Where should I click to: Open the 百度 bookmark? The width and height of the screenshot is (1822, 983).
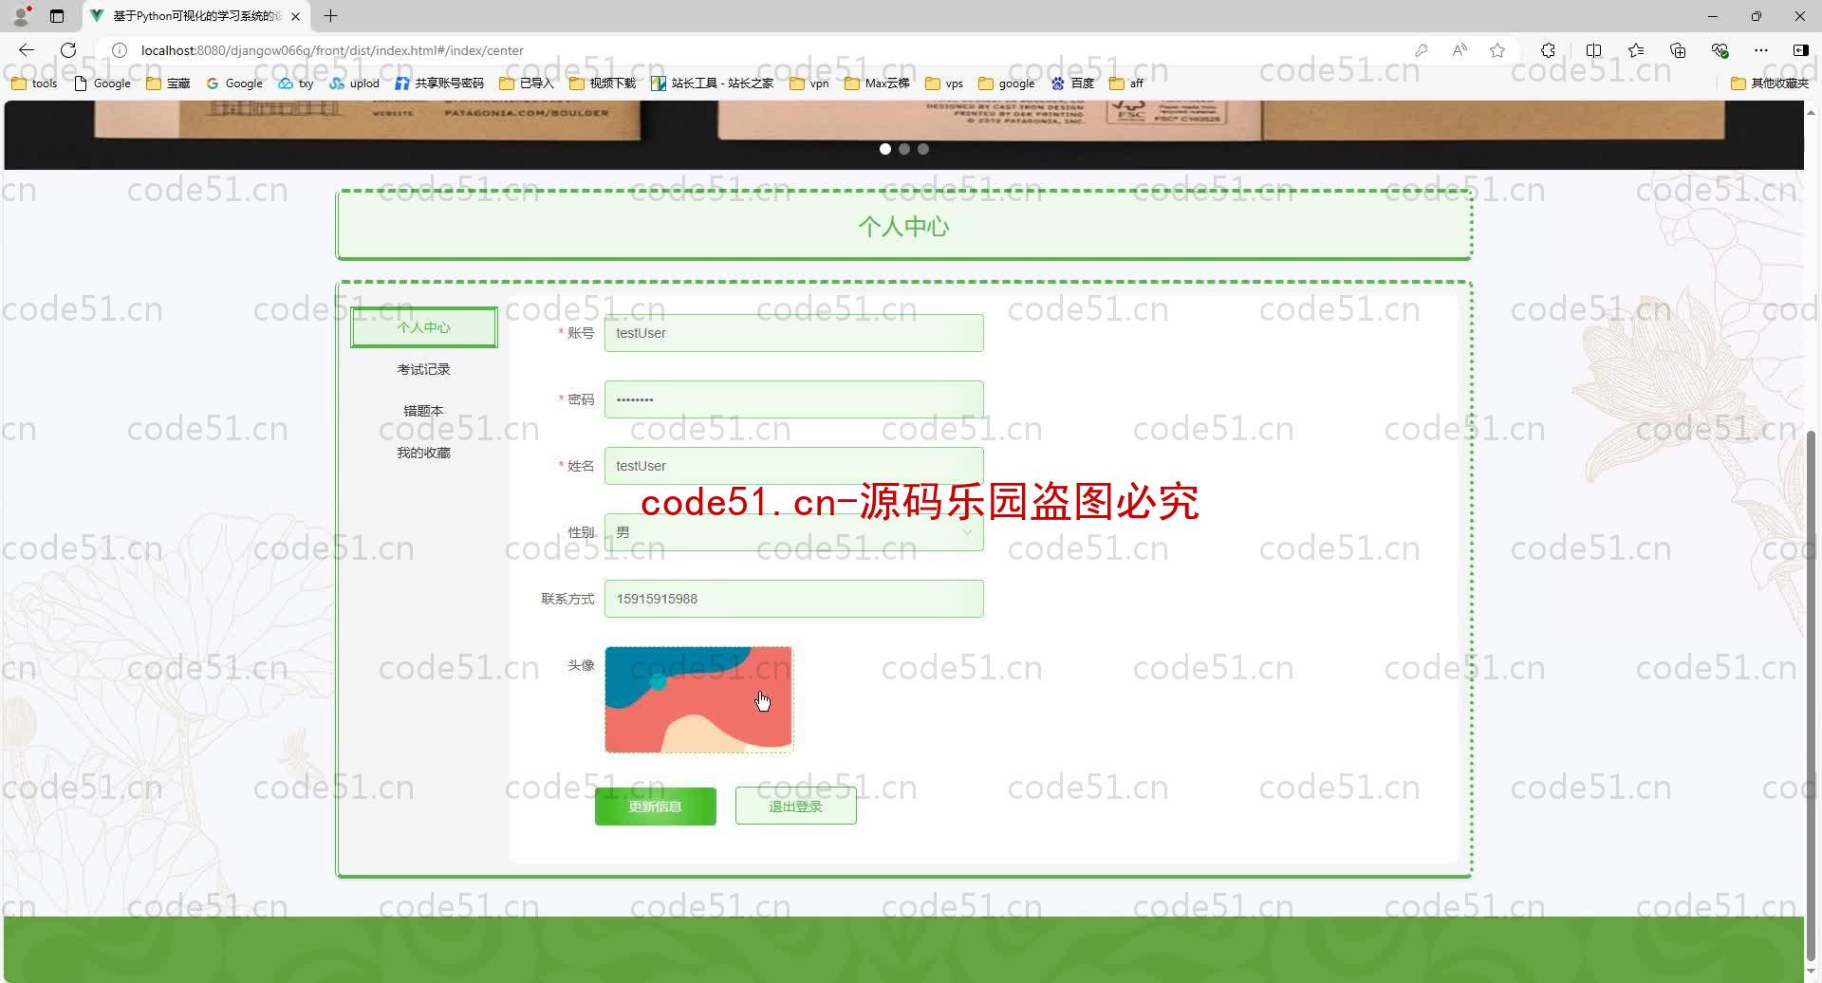pyautogui.click(x=1072, y=83)
